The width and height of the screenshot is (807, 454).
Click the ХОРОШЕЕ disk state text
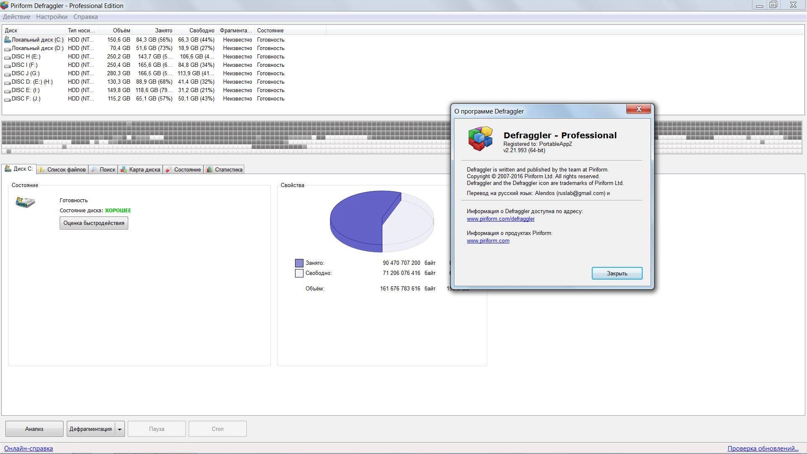coord(118,211)
